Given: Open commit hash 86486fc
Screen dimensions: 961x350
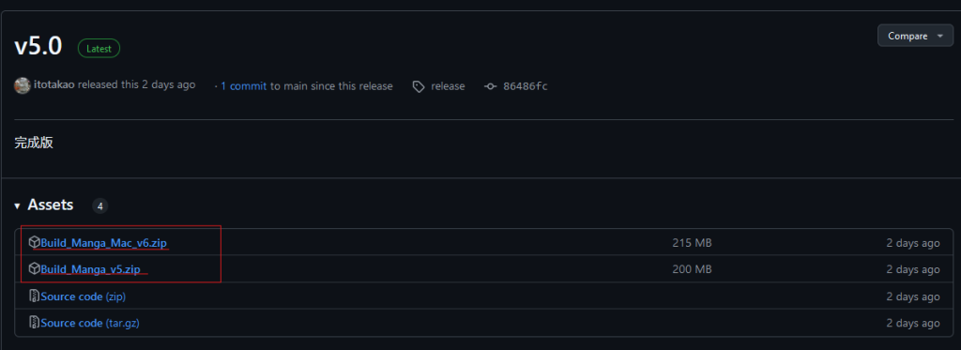Looking at the screenshot, I should (526, 86).
